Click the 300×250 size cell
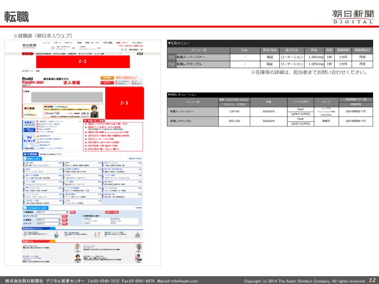Image resolution: width=379 pixels, height=284 pixels. click(x=234, y=121)
